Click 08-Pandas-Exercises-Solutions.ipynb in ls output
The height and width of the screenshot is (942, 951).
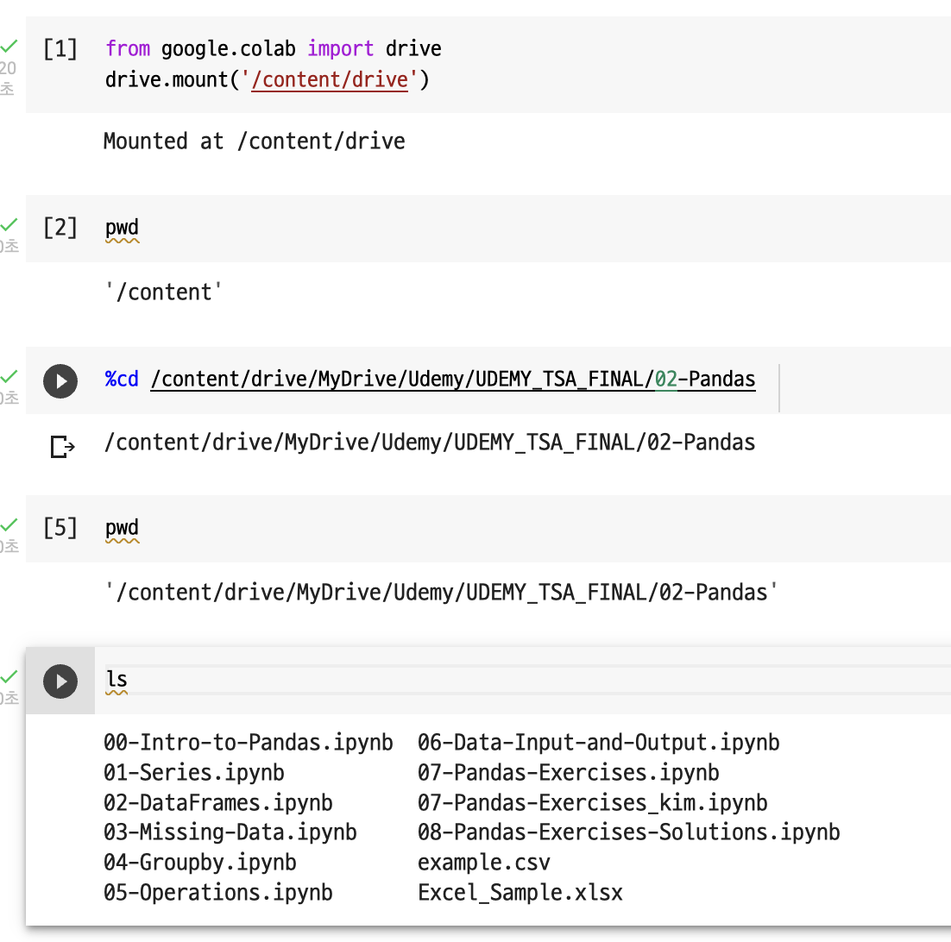(x=629, y=832)
